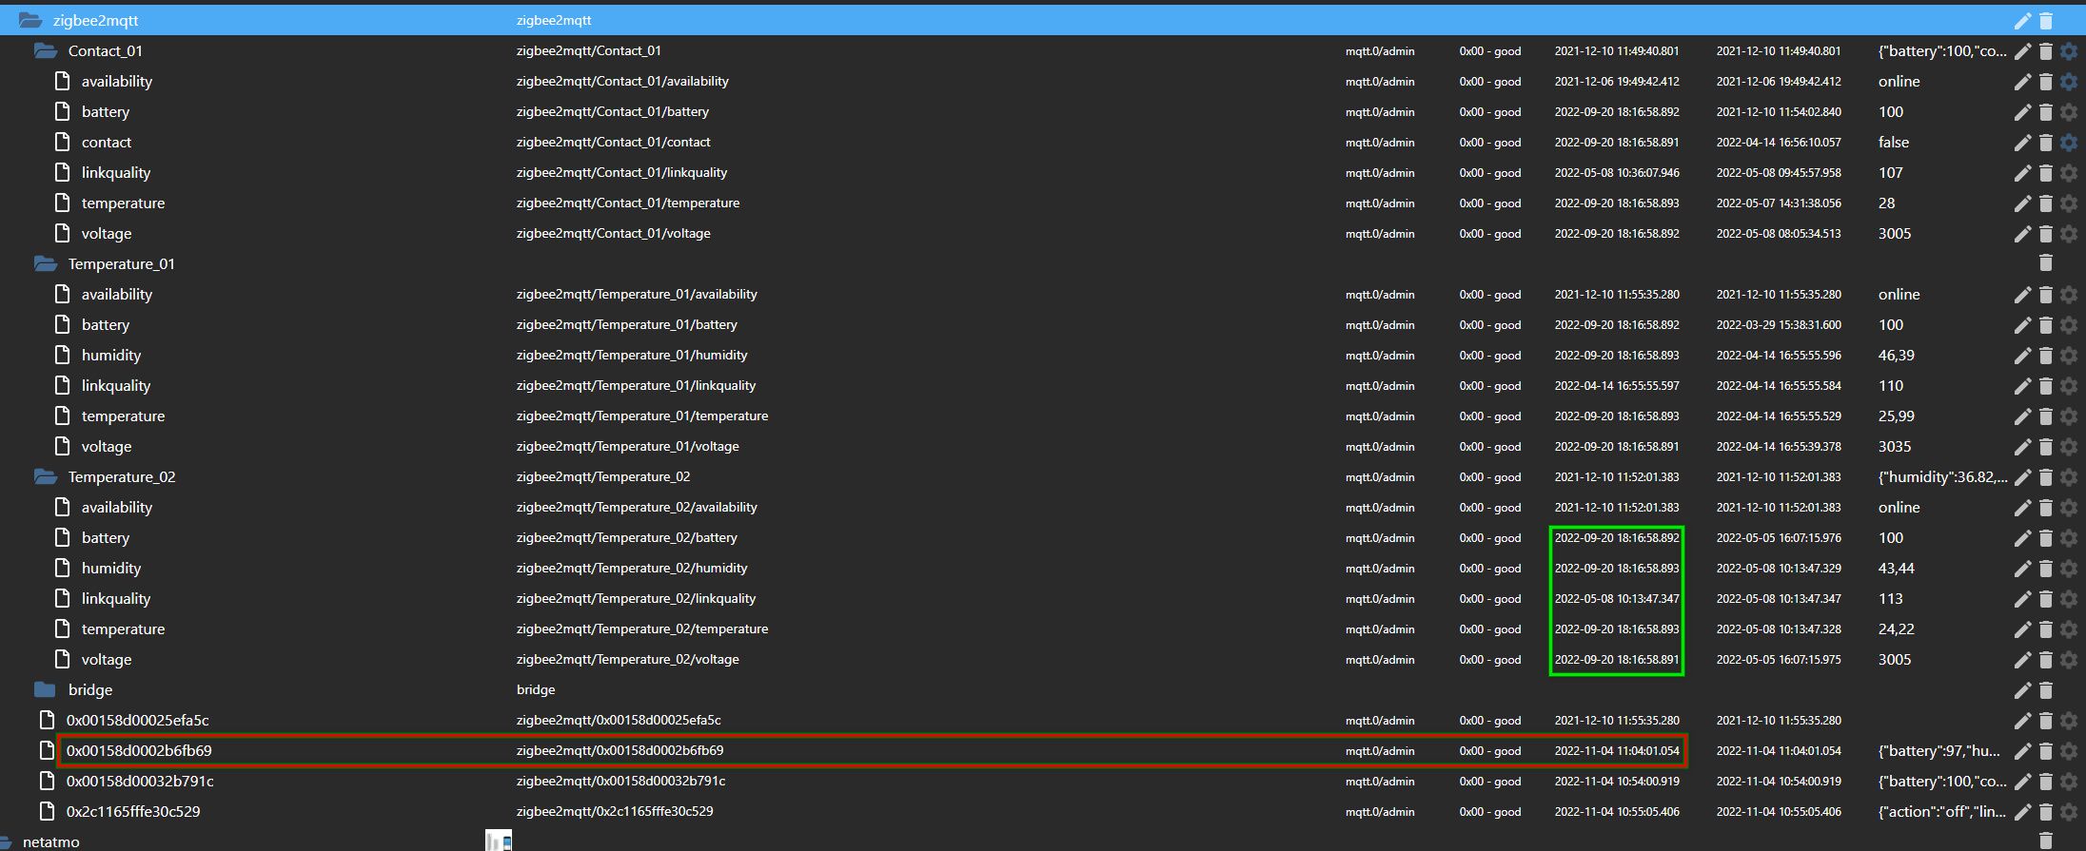This screenshot has width=2086, height=851.
Task: Delete the 0x2c1165fffe30c529 state
Action: (2046, 812)
